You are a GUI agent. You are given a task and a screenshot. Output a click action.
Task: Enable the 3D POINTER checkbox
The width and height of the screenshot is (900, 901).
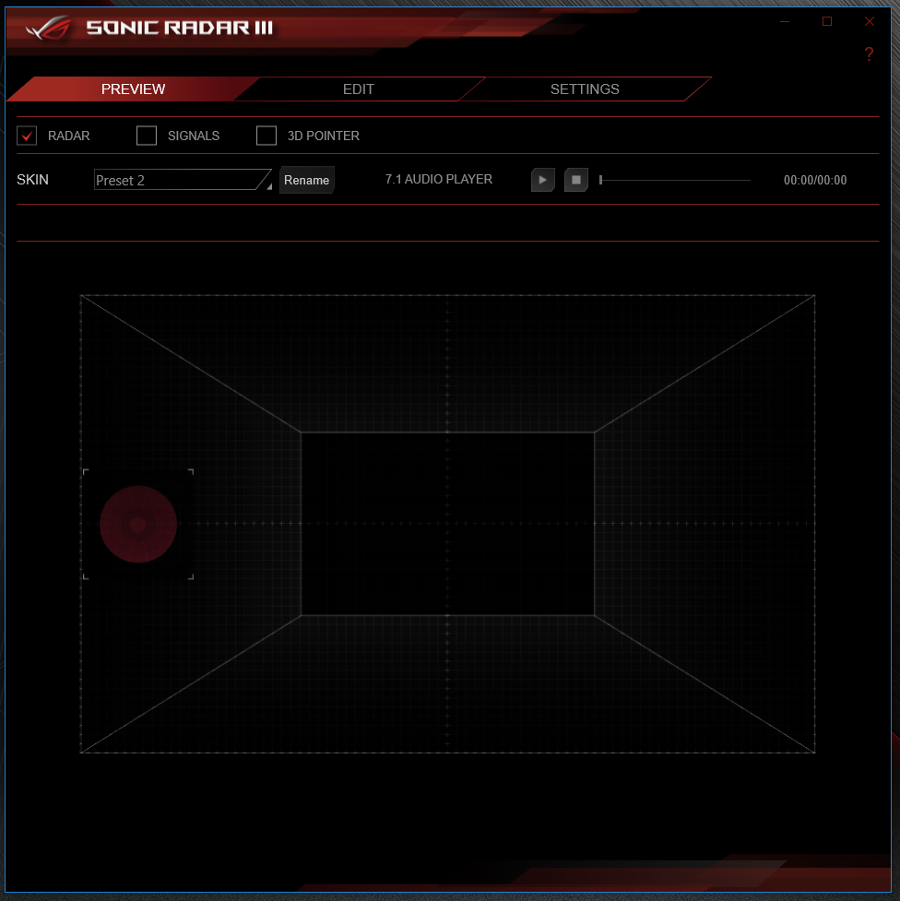pyautogui.click(x=266, y=136)
